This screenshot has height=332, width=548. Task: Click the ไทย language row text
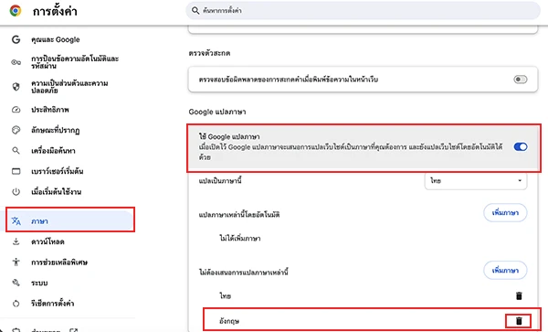coord(226,296)
